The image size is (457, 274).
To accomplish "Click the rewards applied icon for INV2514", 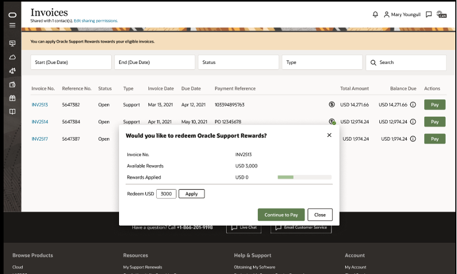I will pyautogui.click(x=332, y=121).
